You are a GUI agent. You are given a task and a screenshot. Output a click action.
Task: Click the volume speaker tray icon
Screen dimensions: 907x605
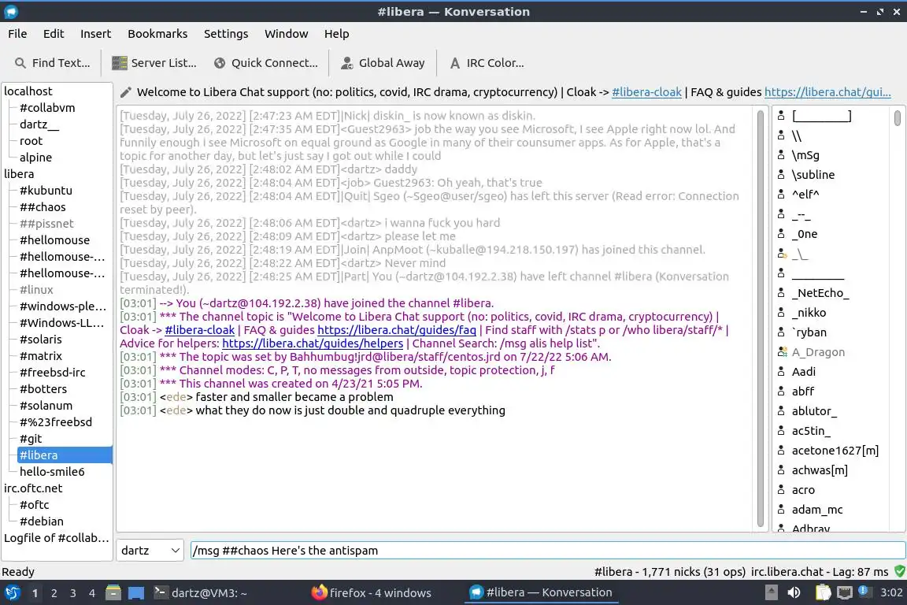point(794,592)
